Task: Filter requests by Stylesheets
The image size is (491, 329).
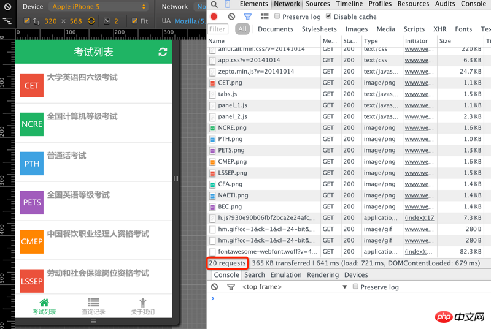Action: 319,29
